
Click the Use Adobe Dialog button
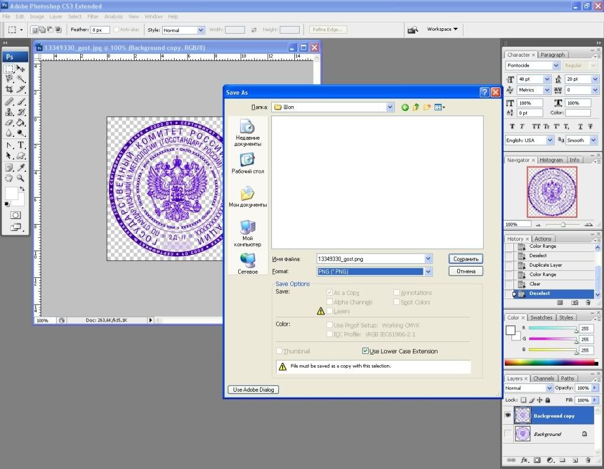coord(253,389)
